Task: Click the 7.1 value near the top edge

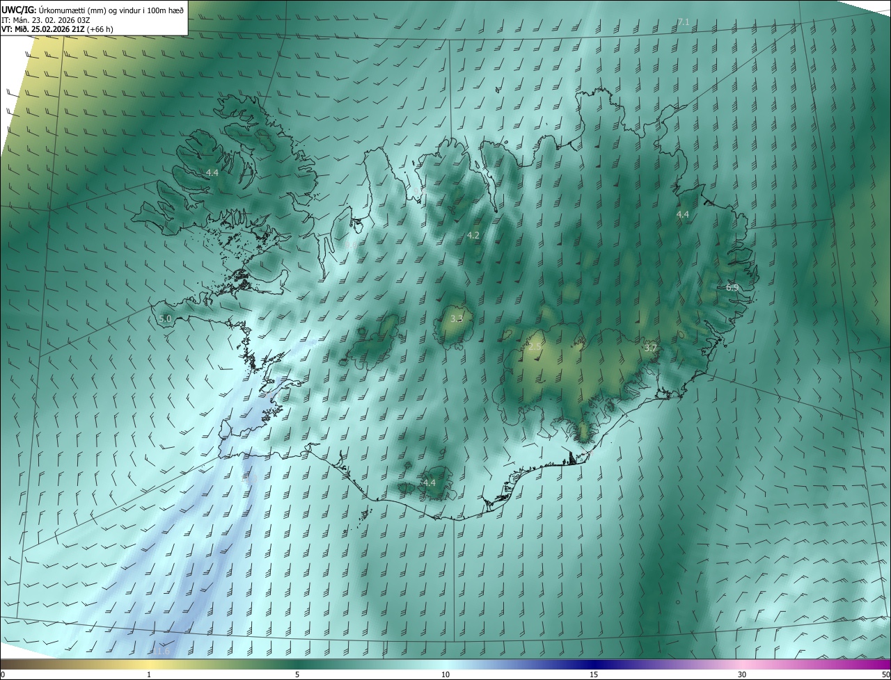Action: (x=684, y=22)
